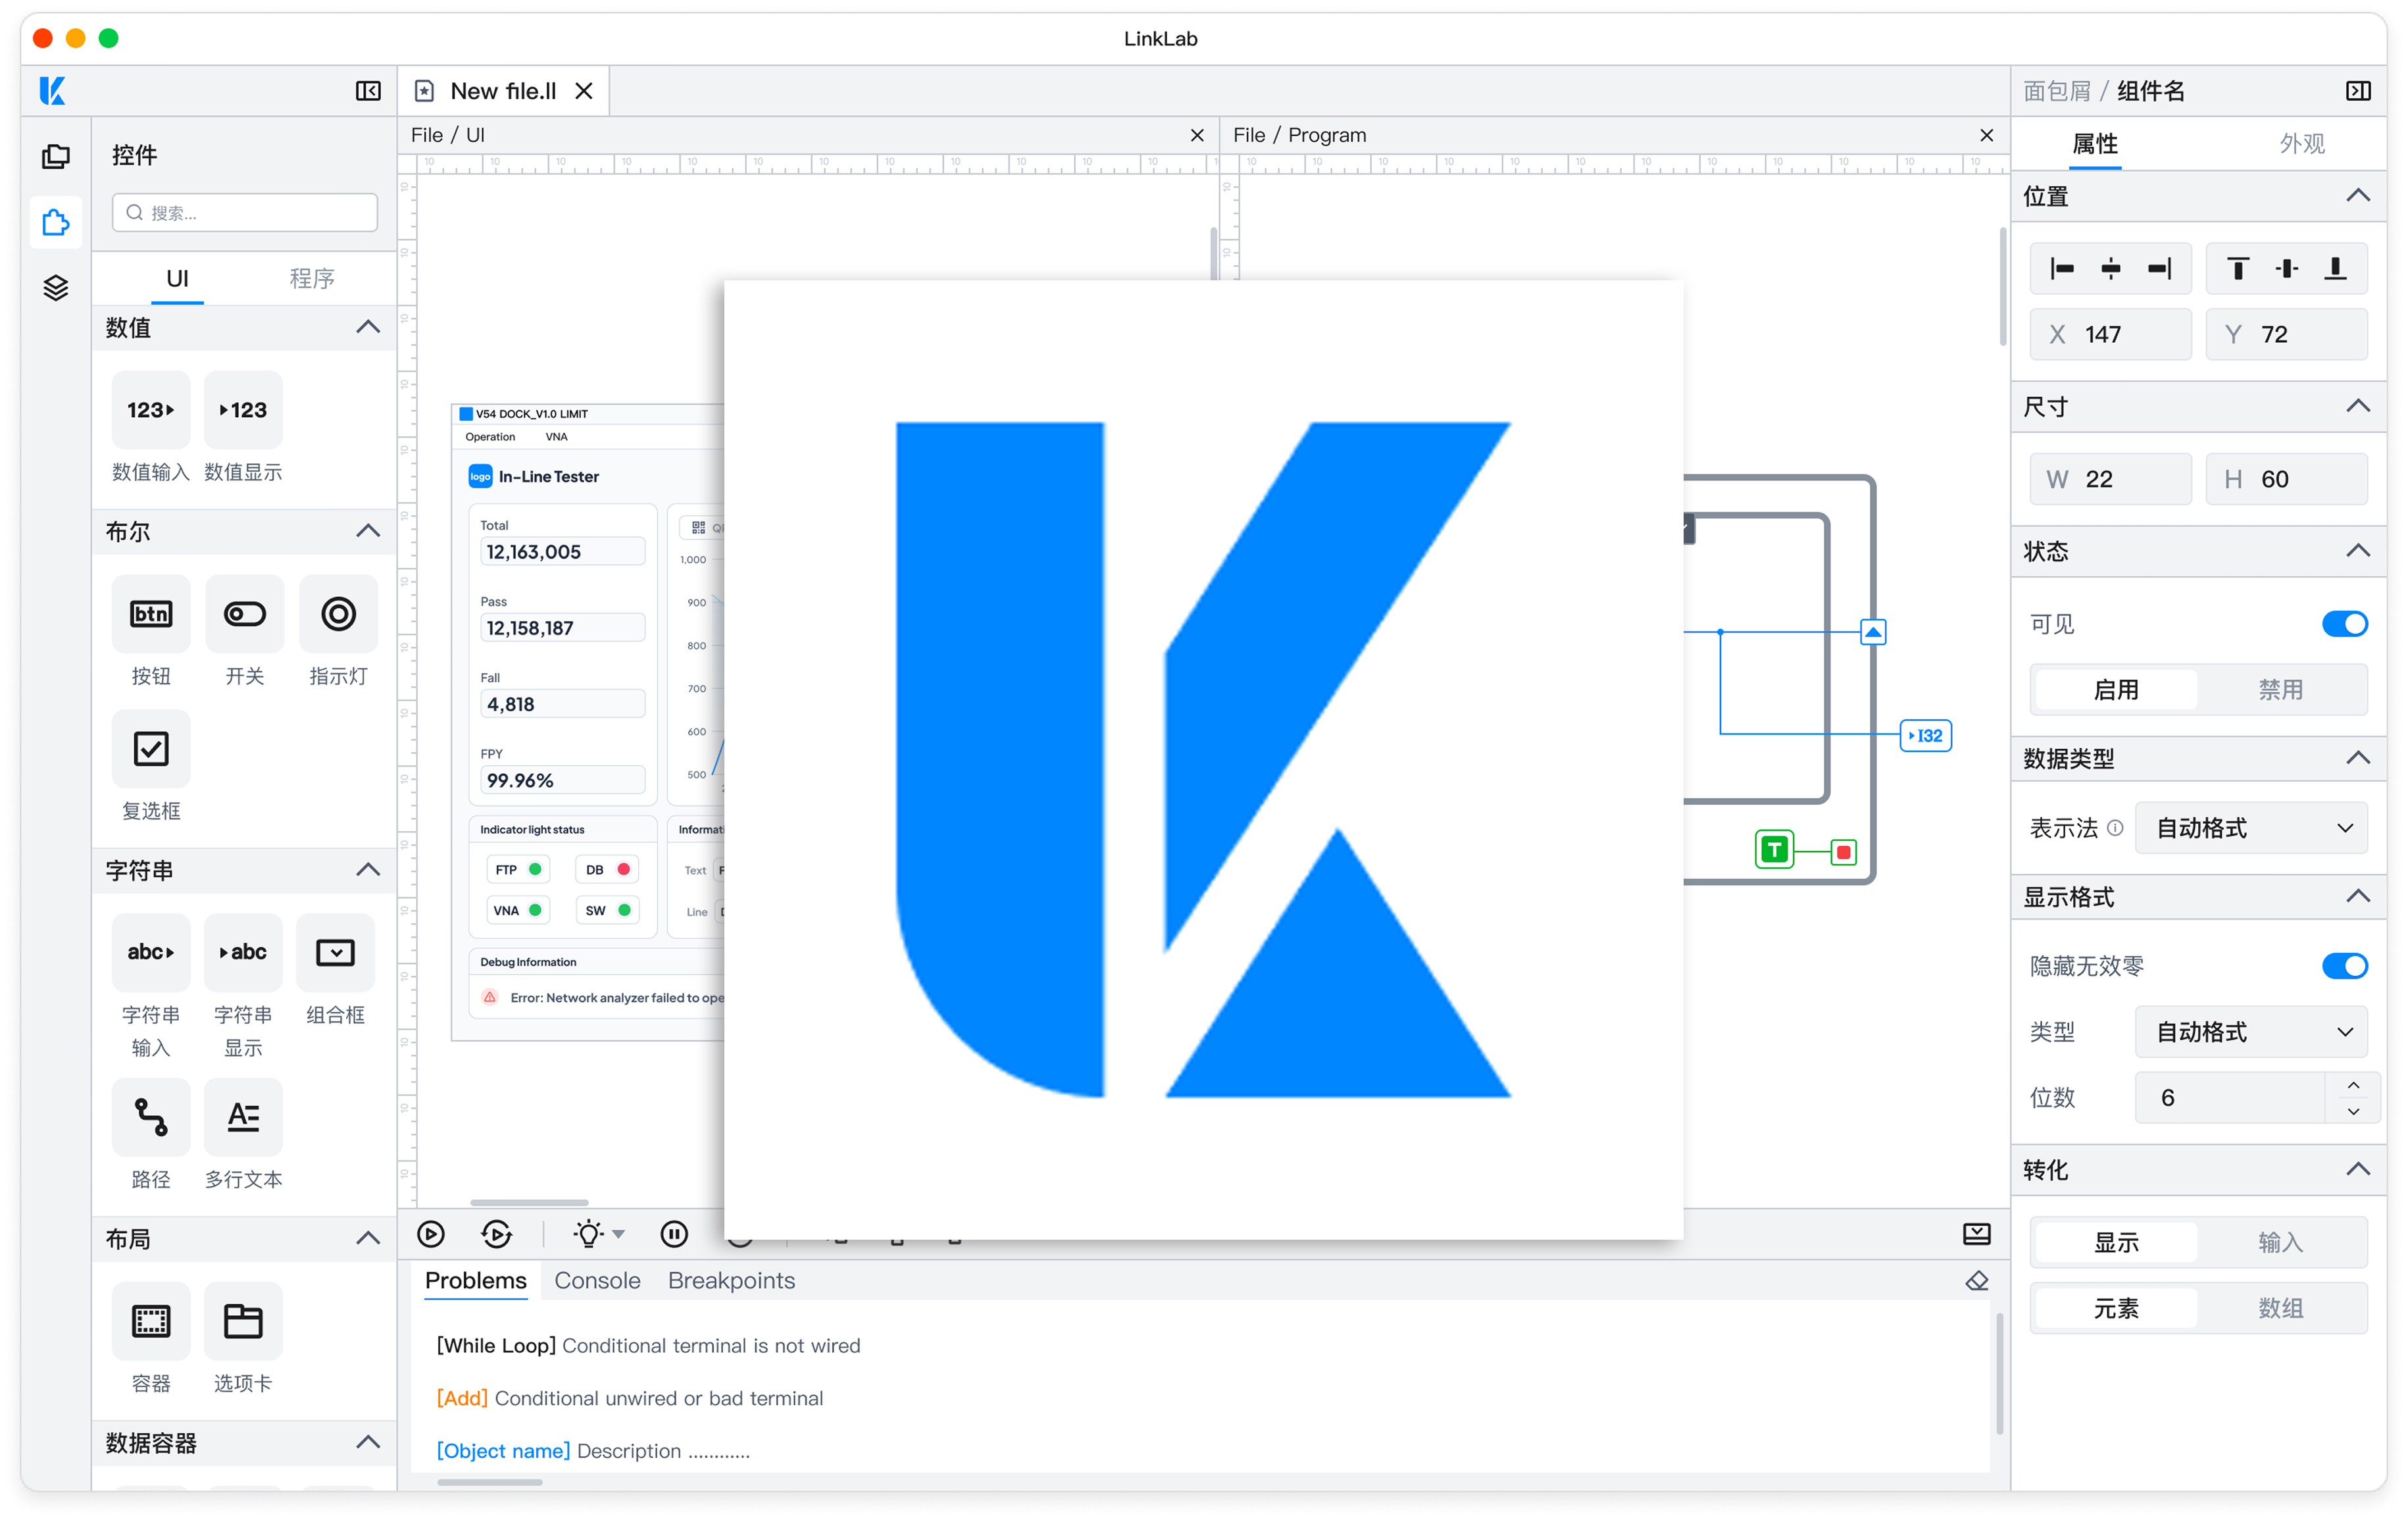Collapse the 布尔 controls section
Image resolution: width=2408 pixels, height=1520 pixels.
[x=368, y=531]
